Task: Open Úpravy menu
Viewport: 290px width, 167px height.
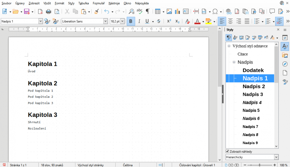Action: coord(20,3)
